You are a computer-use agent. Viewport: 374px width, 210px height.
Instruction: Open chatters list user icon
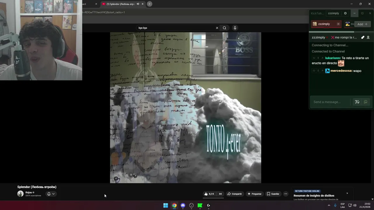368,38
